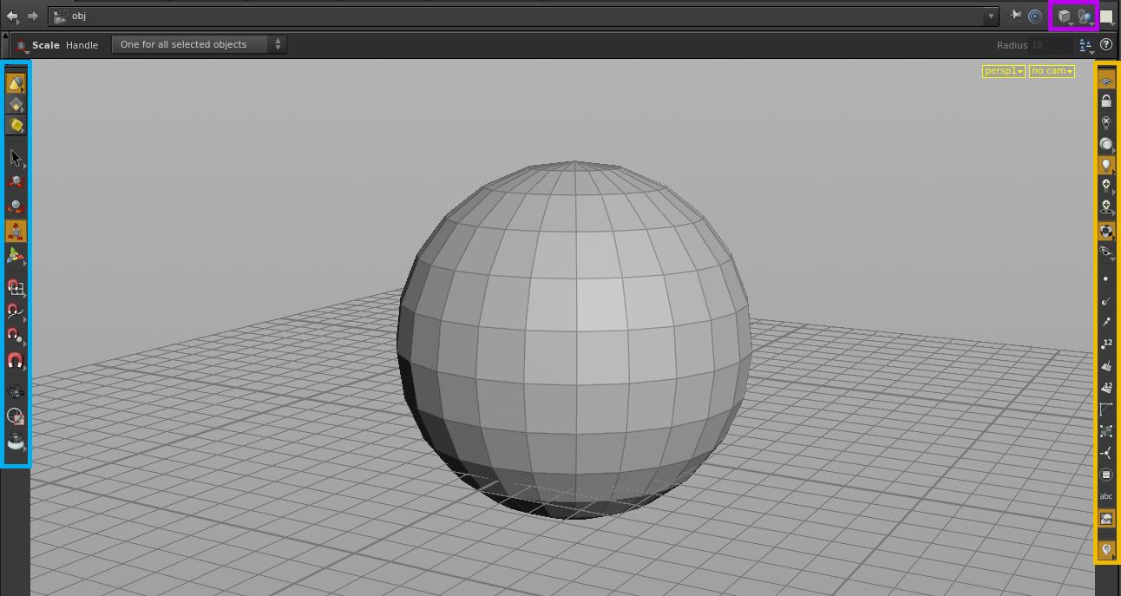Open the ghost other objects eye menu
Image resolution: width=1121 pixels, height=596 pixels.
pyautogui.click(x=1106, y=252)
